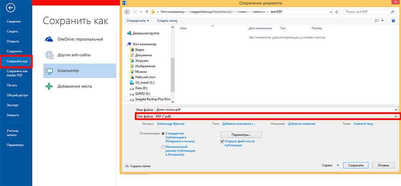Open Общий доступ in the menu
This screenshot has width=401, height=186.
[17, 95]
